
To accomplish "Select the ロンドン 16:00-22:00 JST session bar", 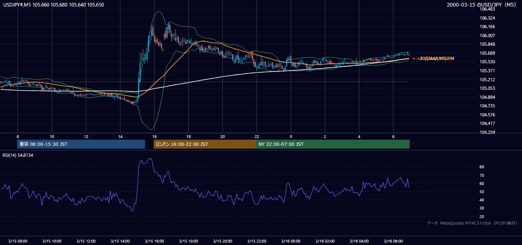I will pyautogui.click(x=205, y=144).
